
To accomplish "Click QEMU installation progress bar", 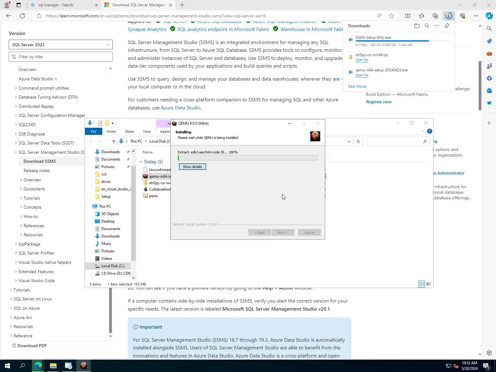I will 247,158.
